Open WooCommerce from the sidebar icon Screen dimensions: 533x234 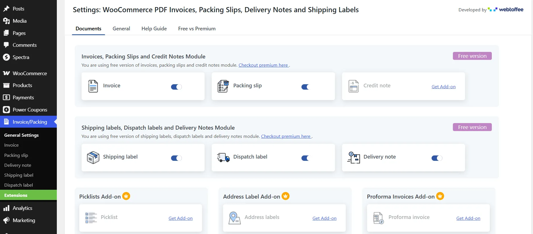pos(6,73)
